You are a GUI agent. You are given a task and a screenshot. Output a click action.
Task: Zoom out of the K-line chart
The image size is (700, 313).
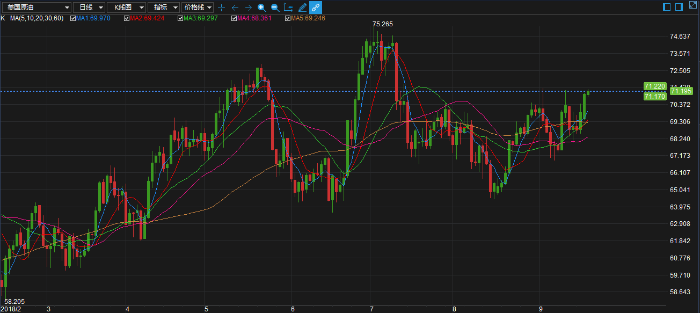[x=275, y=8]
